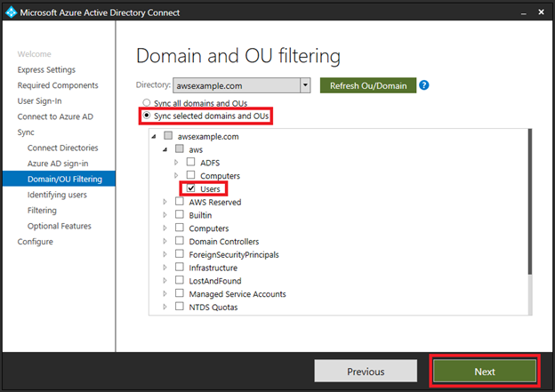Open Optional Features step
Viewport: 555px width, 392px height.
coord(59,226)
